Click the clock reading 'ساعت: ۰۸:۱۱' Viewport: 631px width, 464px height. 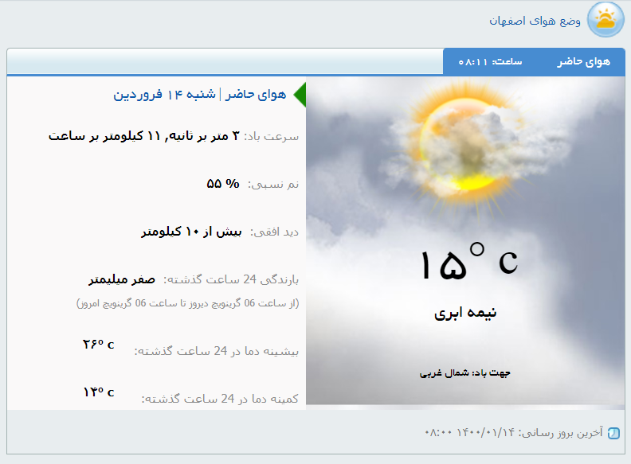[x=490, y=62]
